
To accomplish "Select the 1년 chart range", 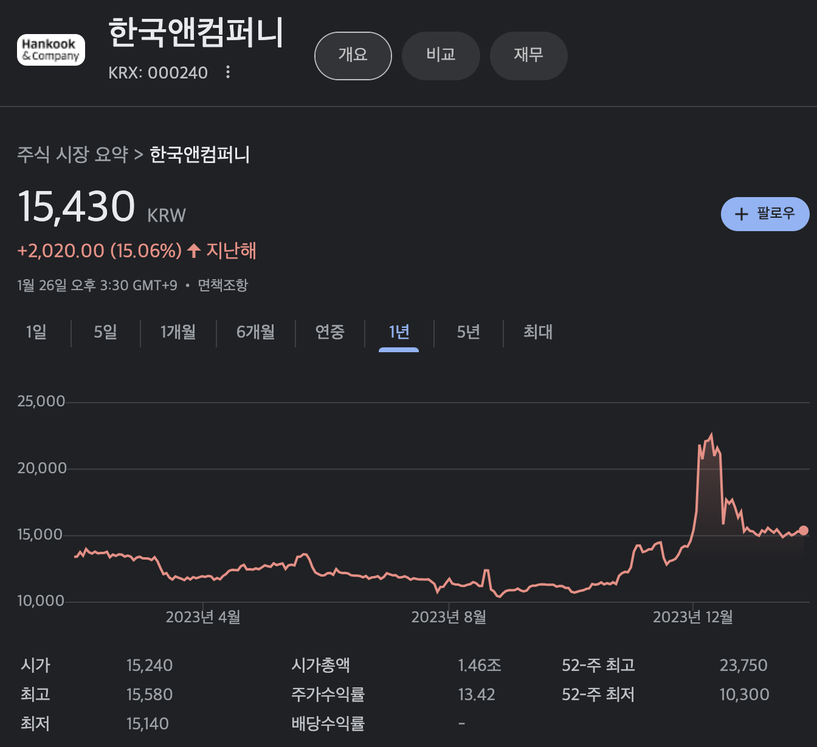I will click(x=399, y=332).
